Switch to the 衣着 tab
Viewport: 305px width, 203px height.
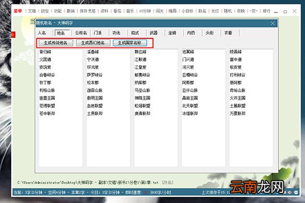coord(228,33)
